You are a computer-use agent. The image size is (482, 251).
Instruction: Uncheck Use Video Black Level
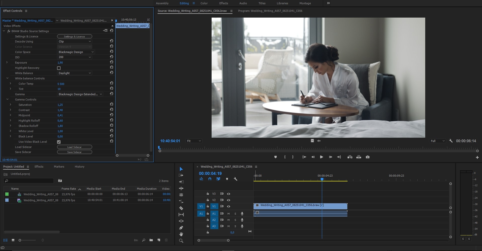59,142
